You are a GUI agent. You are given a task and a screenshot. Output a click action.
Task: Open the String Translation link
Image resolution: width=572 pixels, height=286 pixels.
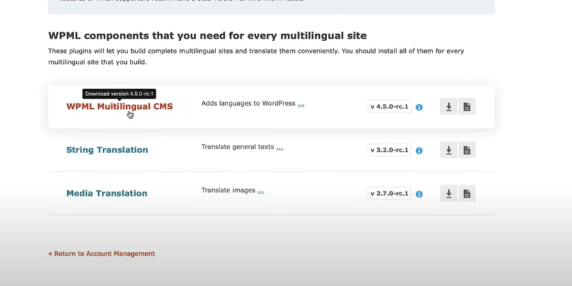[107, 150]
